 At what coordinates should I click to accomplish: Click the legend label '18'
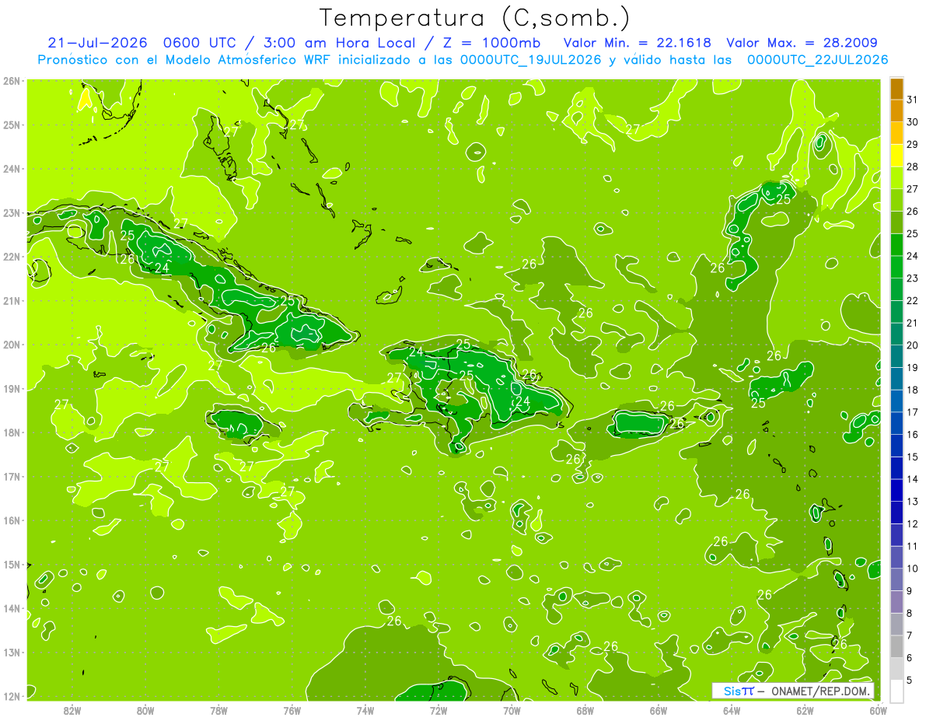pos(913,390)
